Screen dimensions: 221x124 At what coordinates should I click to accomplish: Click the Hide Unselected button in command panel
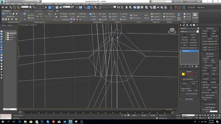(x=210, y=95)
